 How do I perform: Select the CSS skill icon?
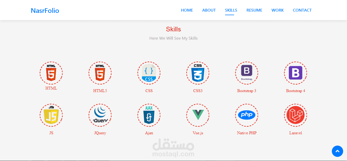coord(149,73)
